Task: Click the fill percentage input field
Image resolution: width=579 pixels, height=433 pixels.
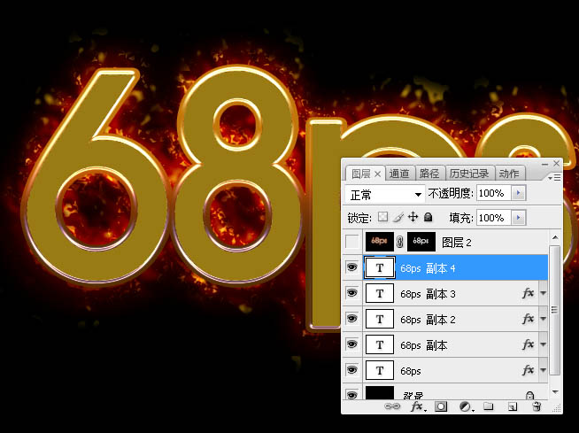Action: click(x=492, y=217)
